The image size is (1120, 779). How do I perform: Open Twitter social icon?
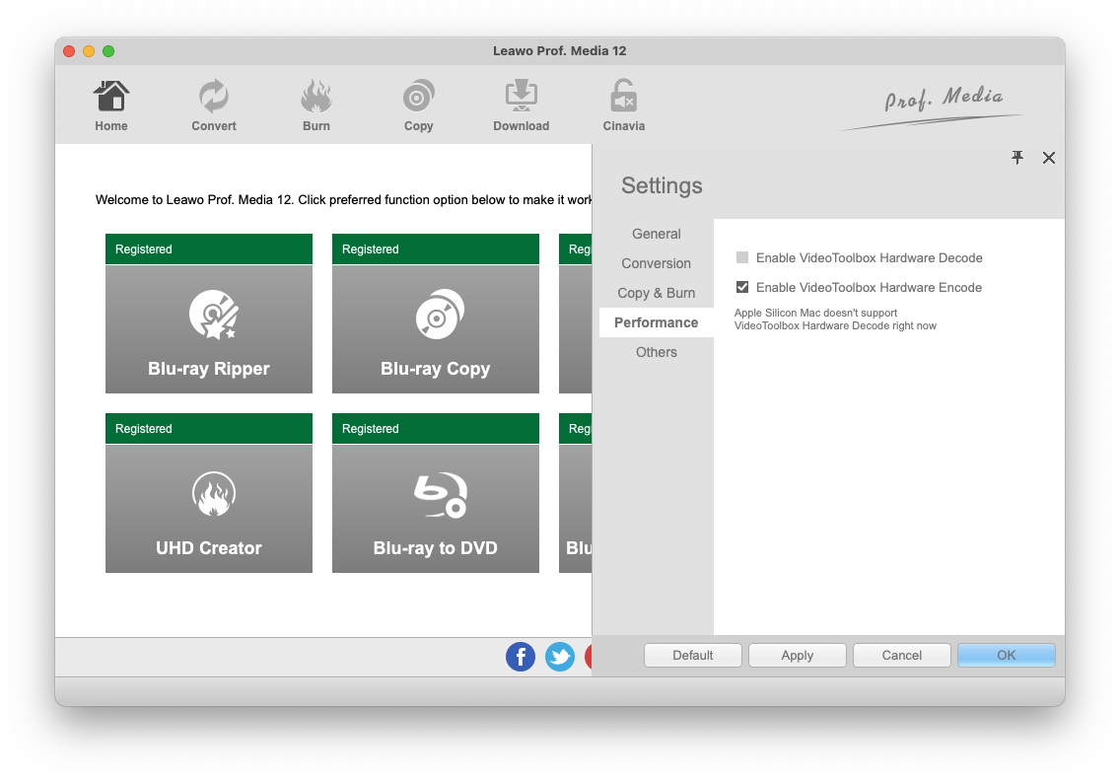coord(560,657)
